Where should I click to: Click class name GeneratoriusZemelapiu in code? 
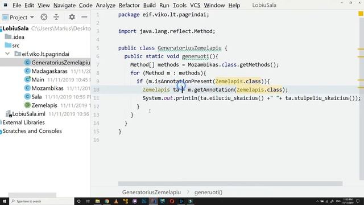pos(189,48)
